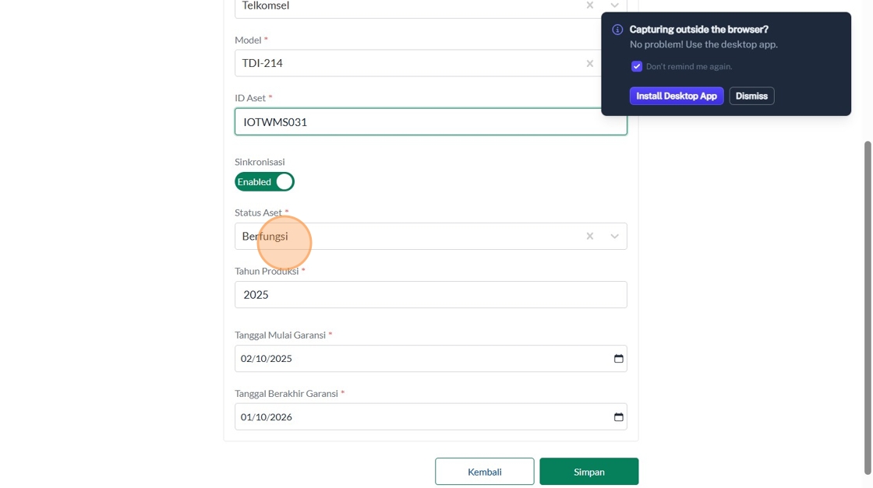Click the Tanggal Mulai Garansi date field
The width and height of the screenshot is (873, 488).
pos(421,359)
